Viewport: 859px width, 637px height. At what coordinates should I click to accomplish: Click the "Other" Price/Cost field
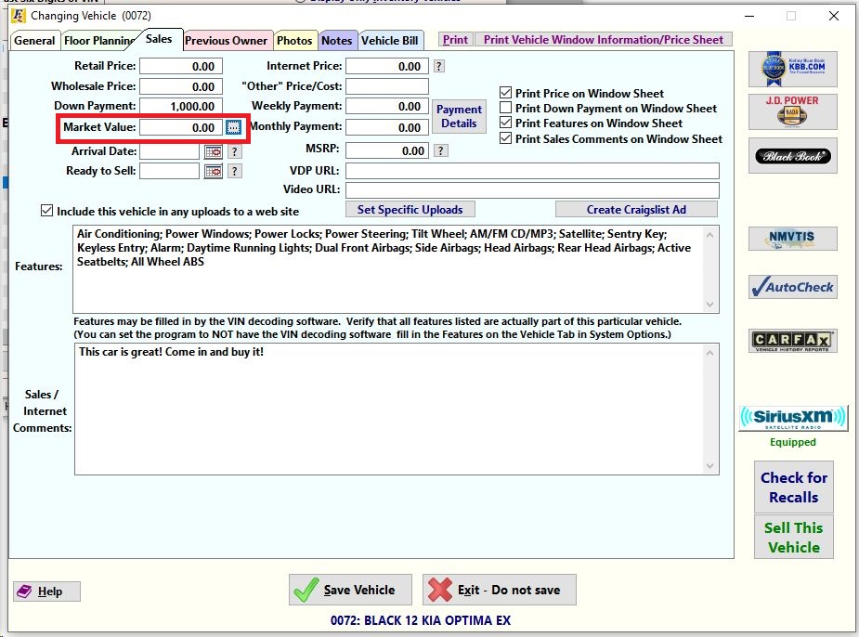[x=386, y=86]
